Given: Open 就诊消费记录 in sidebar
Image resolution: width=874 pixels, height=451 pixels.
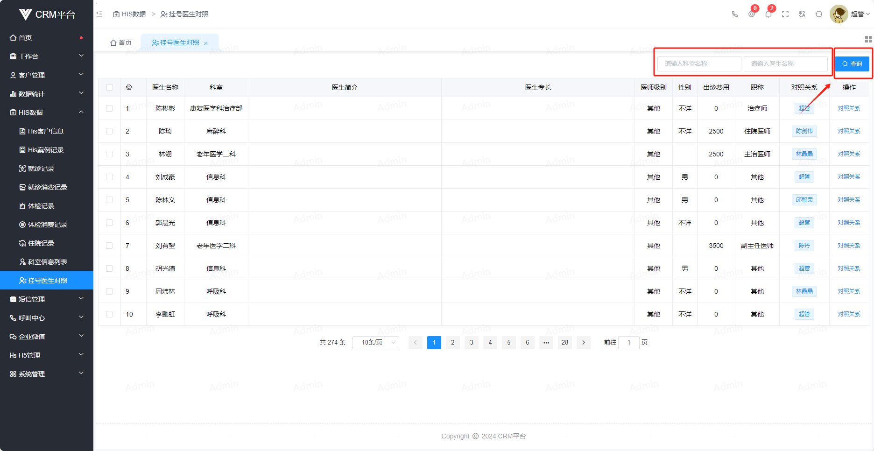Looking at the screenshot, I should coord(47,187).
